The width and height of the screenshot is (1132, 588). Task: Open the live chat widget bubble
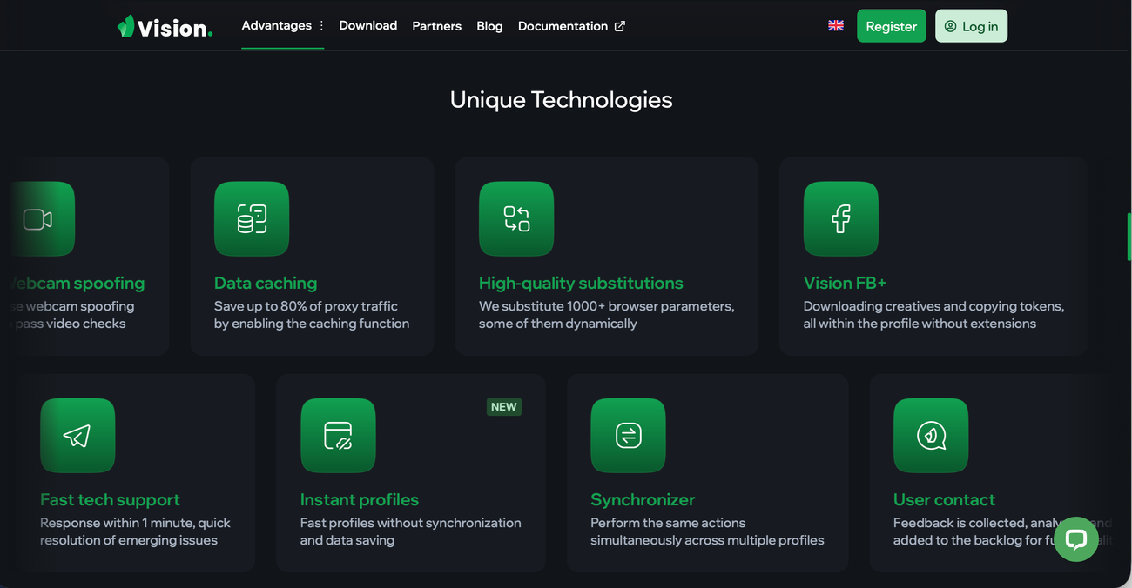coord(1076,539)
